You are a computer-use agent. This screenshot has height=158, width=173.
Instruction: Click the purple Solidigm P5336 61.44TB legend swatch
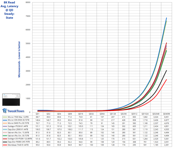click(x=5, y=126)
